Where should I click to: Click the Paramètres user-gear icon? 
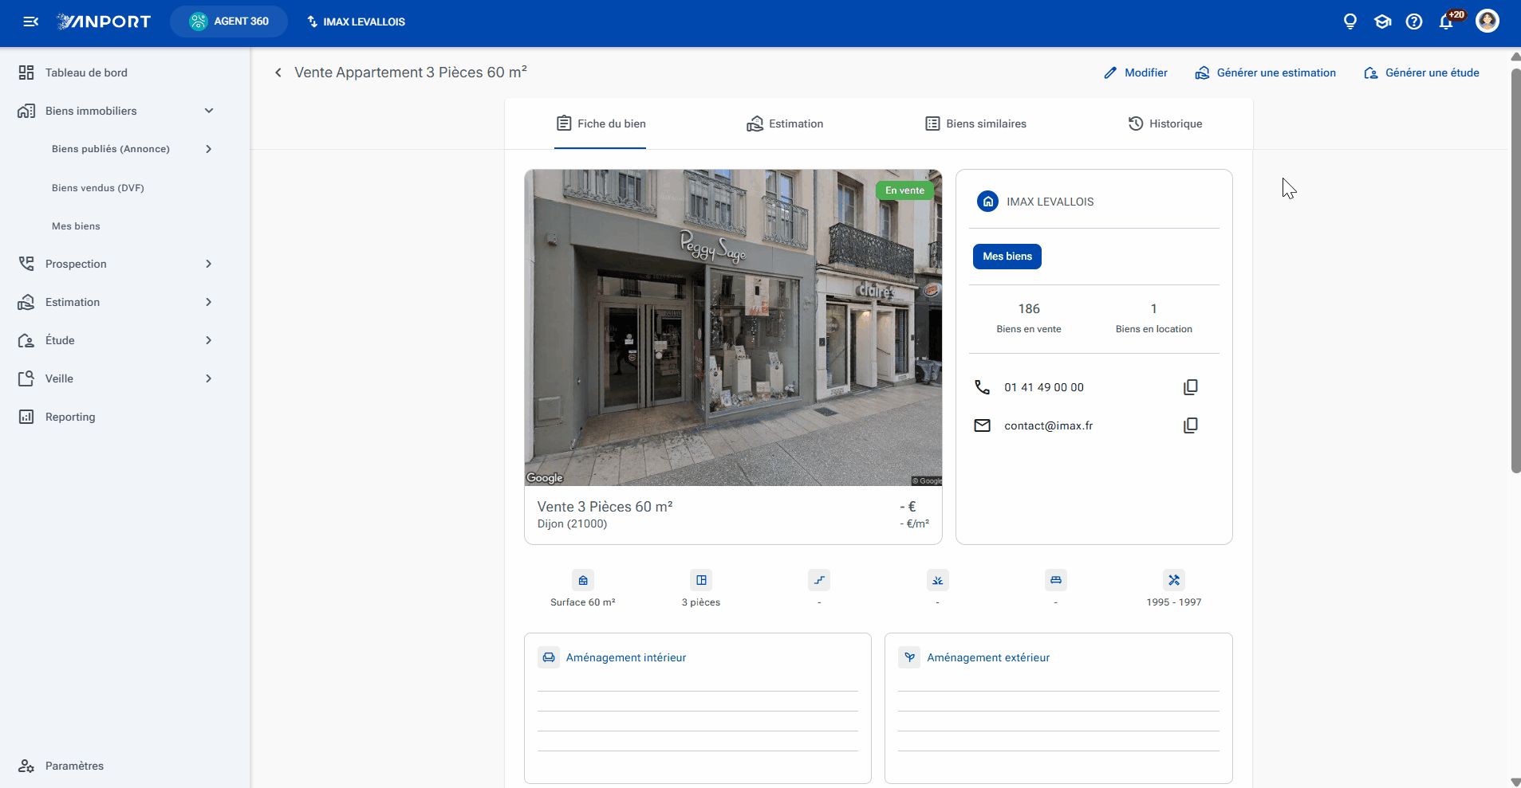coord(26,766)
